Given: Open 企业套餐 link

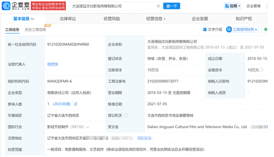Looking at the screenshot, I should [253, 6].
